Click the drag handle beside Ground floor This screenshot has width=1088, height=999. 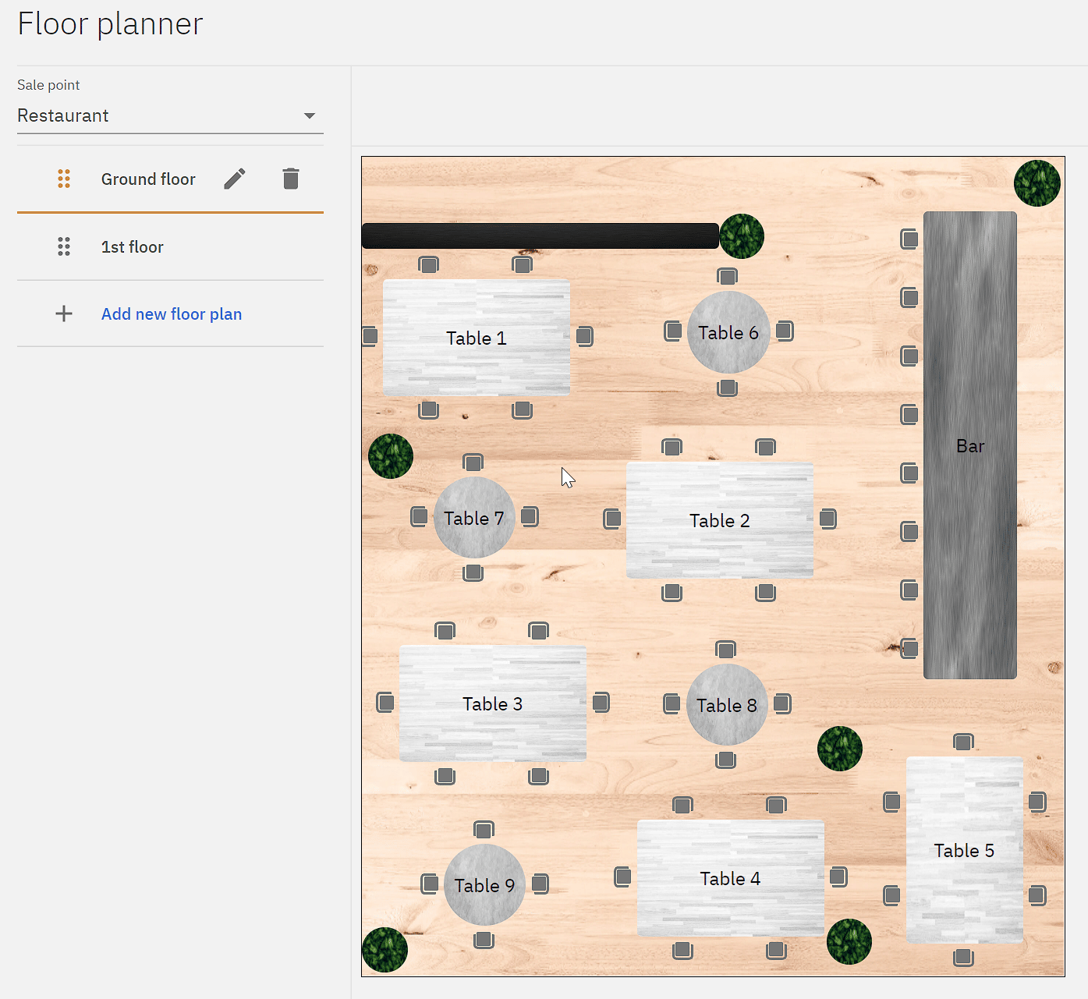[64, 179]
